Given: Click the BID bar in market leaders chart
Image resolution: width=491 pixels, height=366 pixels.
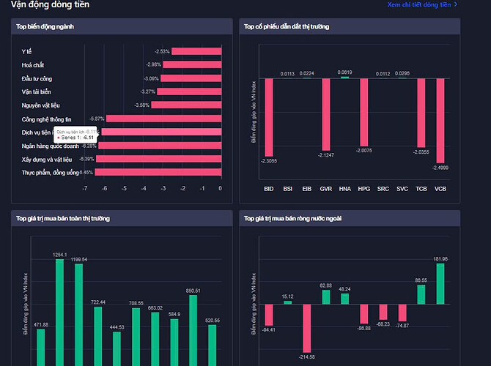Looking at the screenshot, I should point(269,117).
